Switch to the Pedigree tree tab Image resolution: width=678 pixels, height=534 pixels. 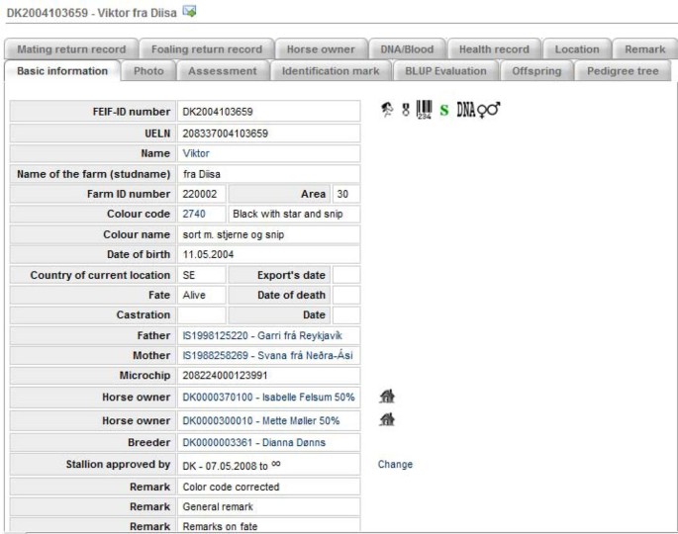pyautogui.click(x=623, y=71)
